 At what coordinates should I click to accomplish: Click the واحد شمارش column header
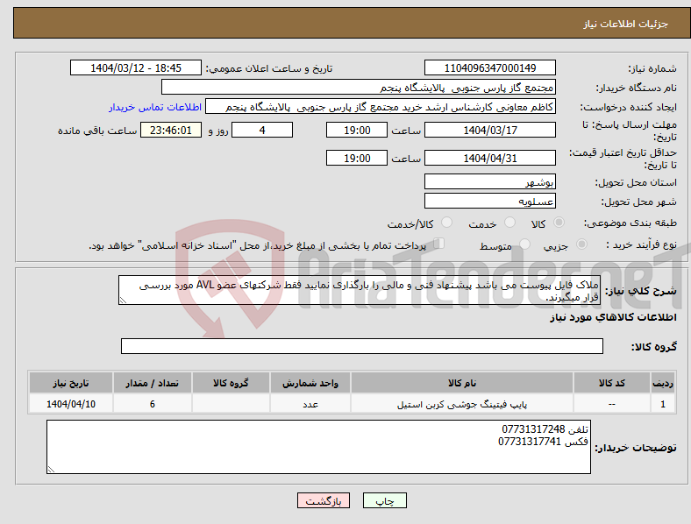coord(310,383)
